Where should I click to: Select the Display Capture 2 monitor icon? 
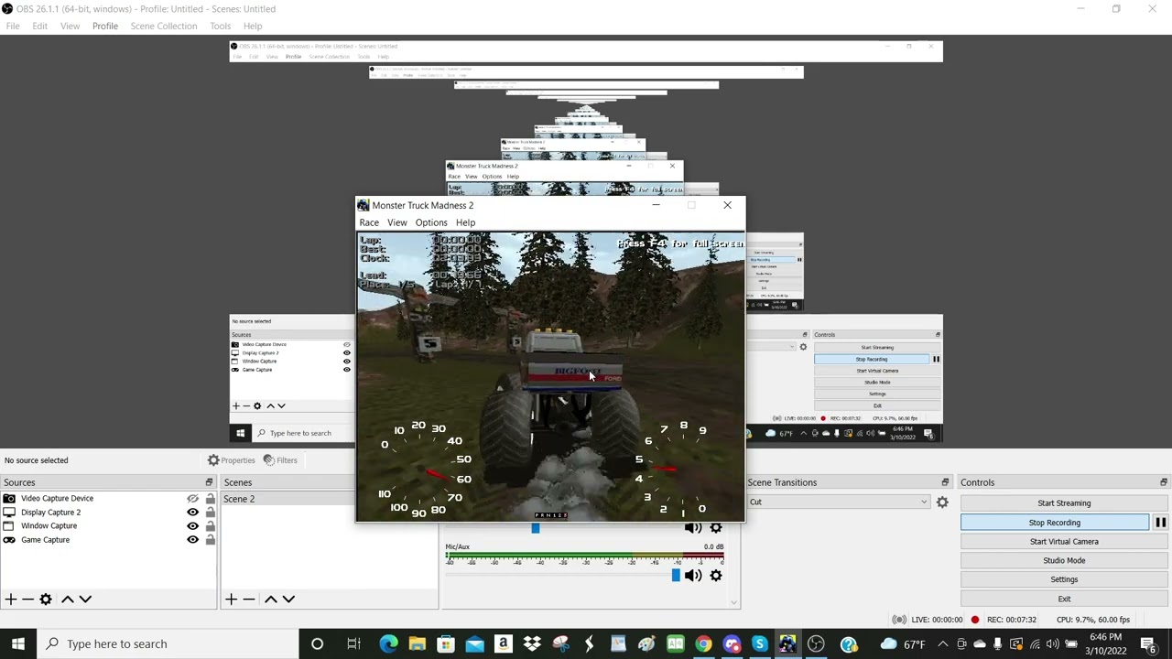pyautogui.click(x=9, y=513)
